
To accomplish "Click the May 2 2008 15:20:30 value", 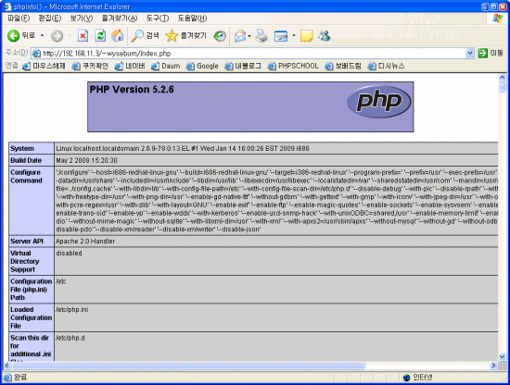I will click(86, 160).
